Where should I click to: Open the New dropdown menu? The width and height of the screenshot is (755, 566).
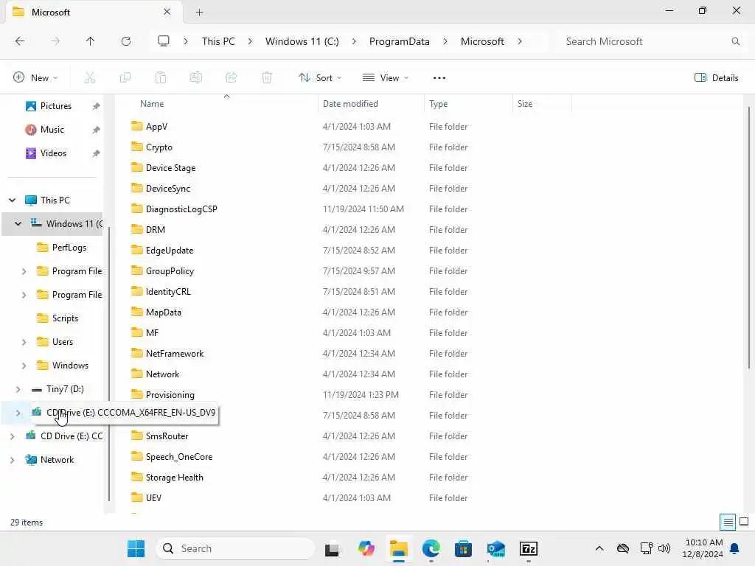click(35, 77)
